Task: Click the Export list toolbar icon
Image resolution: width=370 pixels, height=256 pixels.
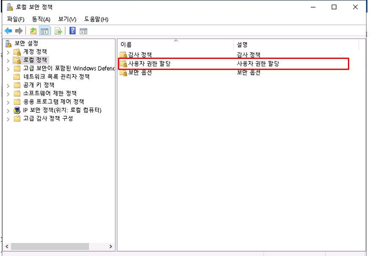Action: coord(58,31)
